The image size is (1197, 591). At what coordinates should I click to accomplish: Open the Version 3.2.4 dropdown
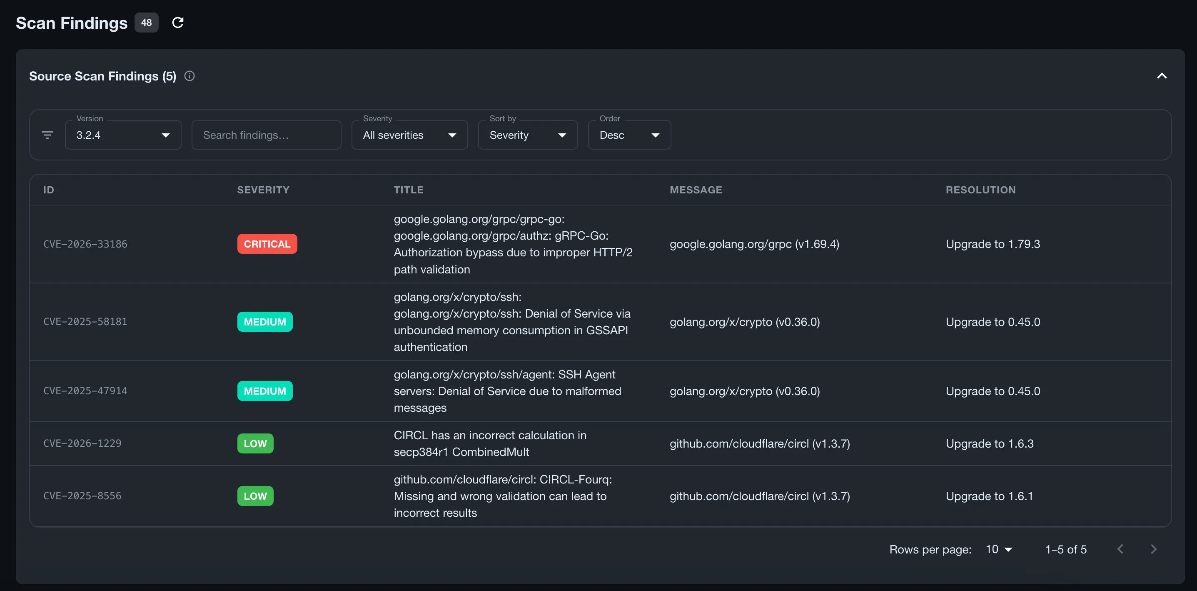123,135
